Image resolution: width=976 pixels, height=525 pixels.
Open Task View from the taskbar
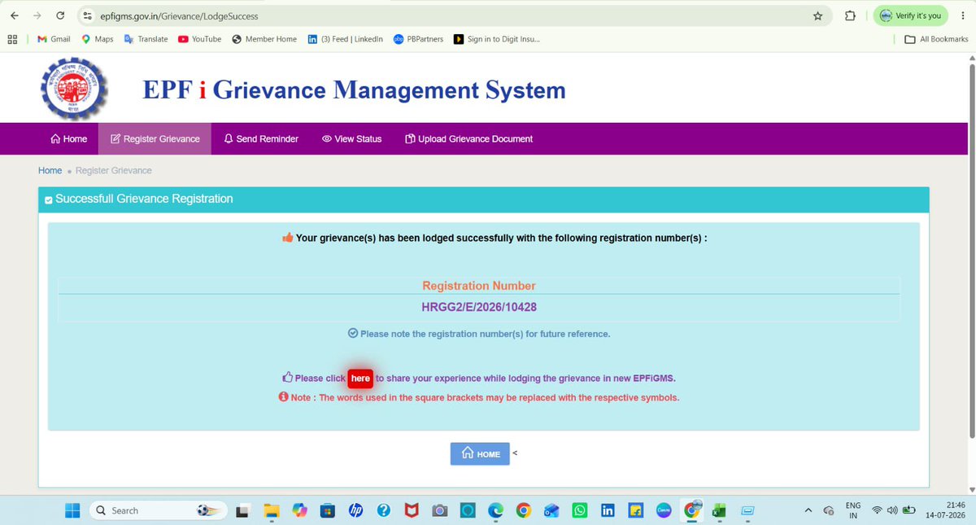[x=242, y=510]
